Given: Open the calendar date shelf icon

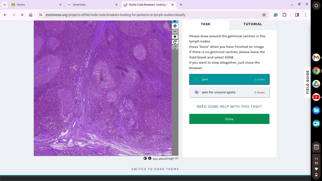Looking at the screenshot, I should coord(316,147).
